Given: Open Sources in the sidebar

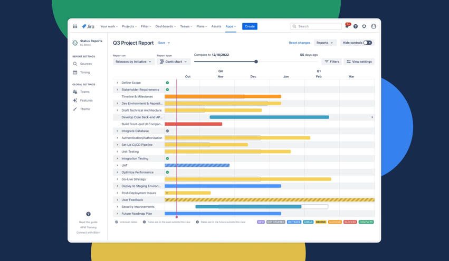Looking at the screenshot, I should tap(85, 64).
